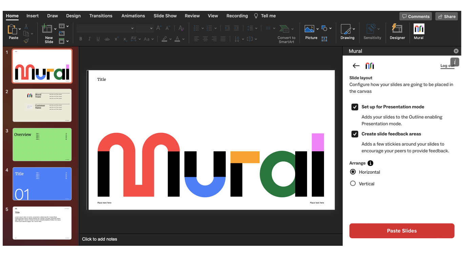Open the font name combo box
Viewport: 463px width, 260px height.
click(105, 28)
